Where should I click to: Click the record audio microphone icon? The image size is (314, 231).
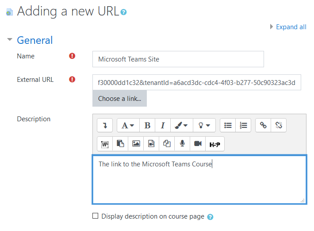182,144
